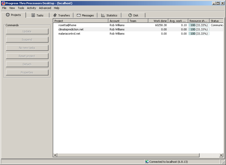Click the climateprediction.net resource share bar
226x165 pixels.
(x=199, y=29)
